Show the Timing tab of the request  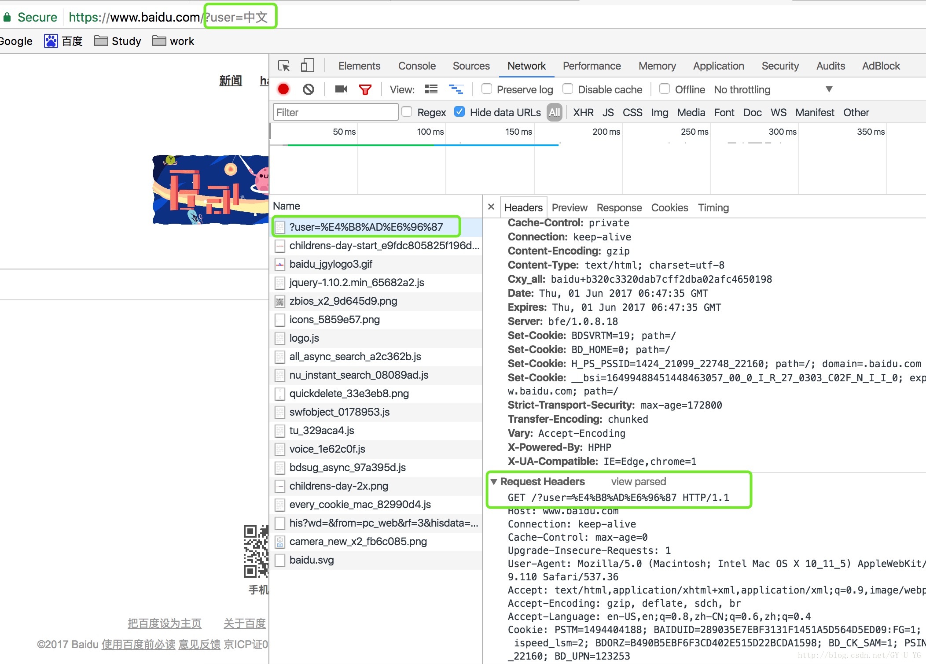point(713,208)
